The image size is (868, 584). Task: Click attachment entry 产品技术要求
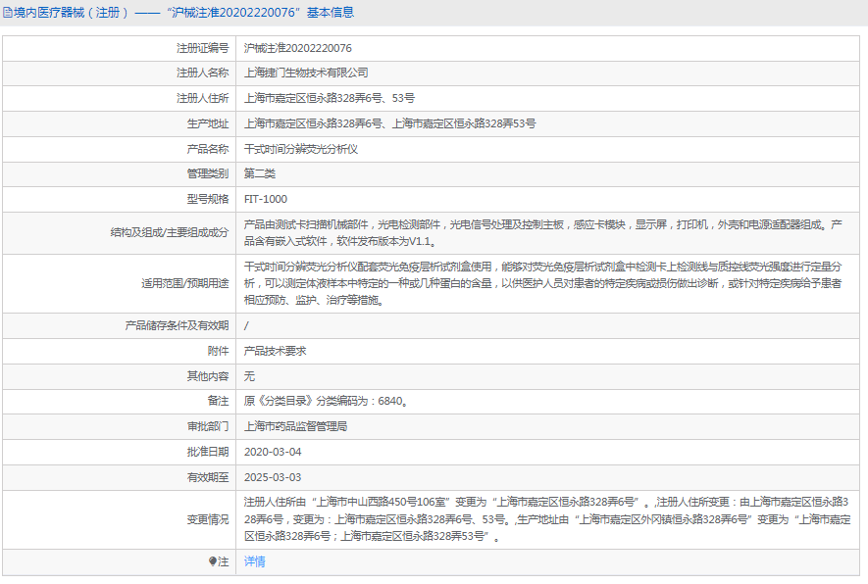pyautogui.click(x=276, y=351)
